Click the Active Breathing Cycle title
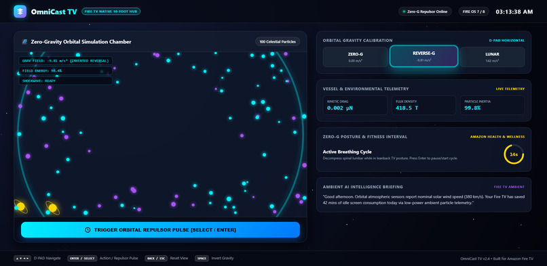 pos(347,152)
